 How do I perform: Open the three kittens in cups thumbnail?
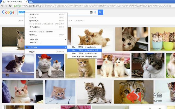pyautogui.click(x=162, y=39)
